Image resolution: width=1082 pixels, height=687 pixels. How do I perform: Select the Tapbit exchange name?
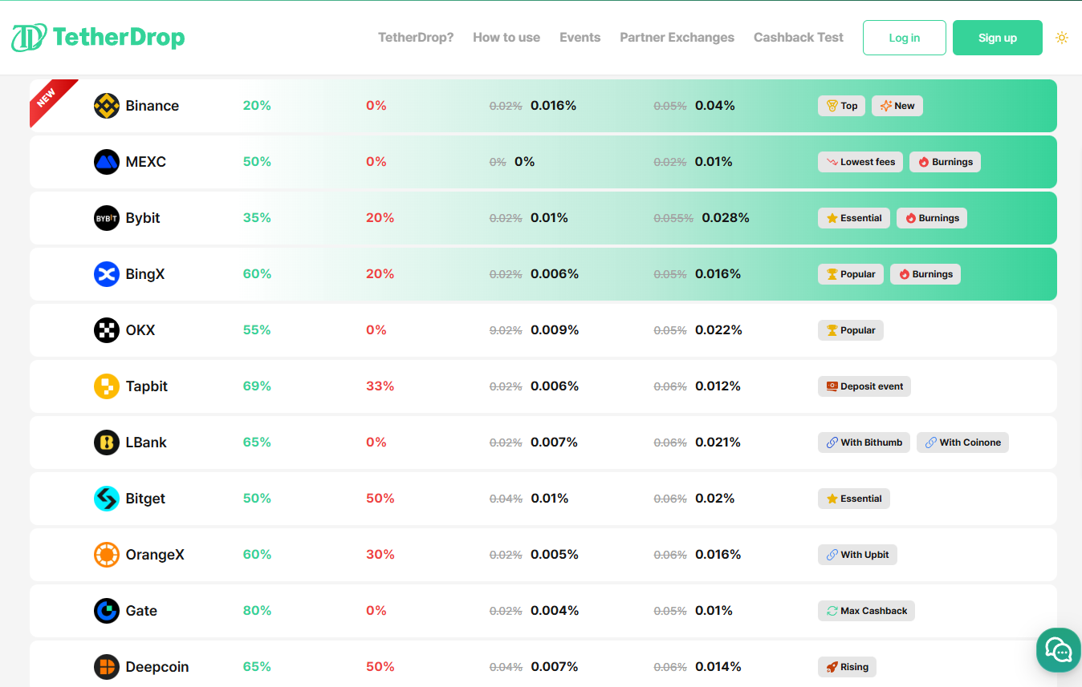[x=147, y=386]
